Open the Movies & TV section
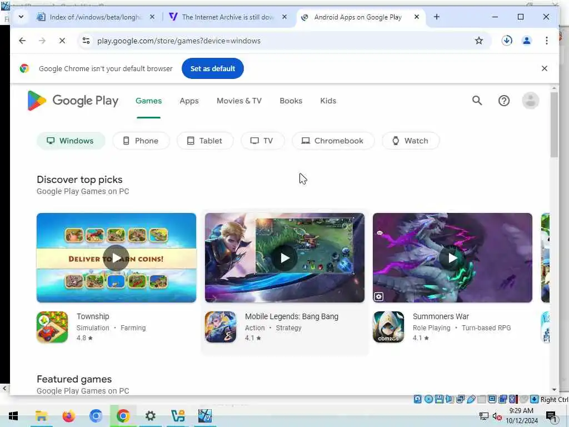 [239, 101]
